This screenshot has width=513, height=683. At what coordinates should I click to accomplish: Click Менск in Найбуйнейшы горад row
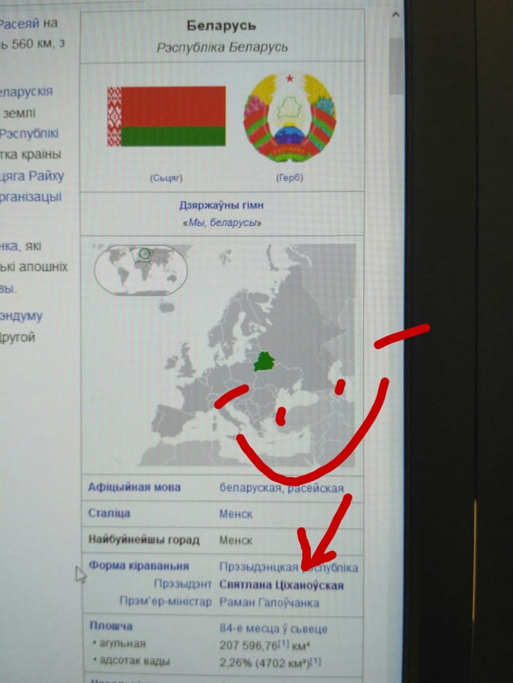coord(235,540)
